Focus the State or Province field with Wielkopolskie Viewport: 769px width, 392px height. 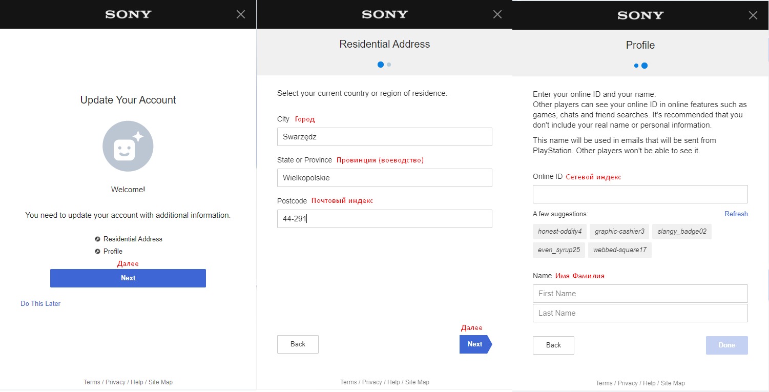384,178
